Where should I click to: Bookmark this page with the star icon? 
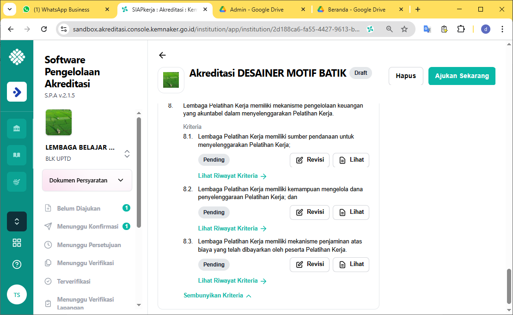(404, 29)
